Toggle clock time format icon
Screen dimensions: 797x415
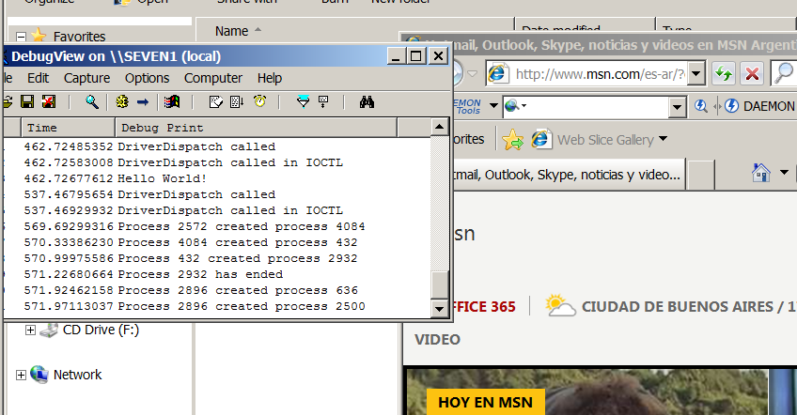(258, 101)
